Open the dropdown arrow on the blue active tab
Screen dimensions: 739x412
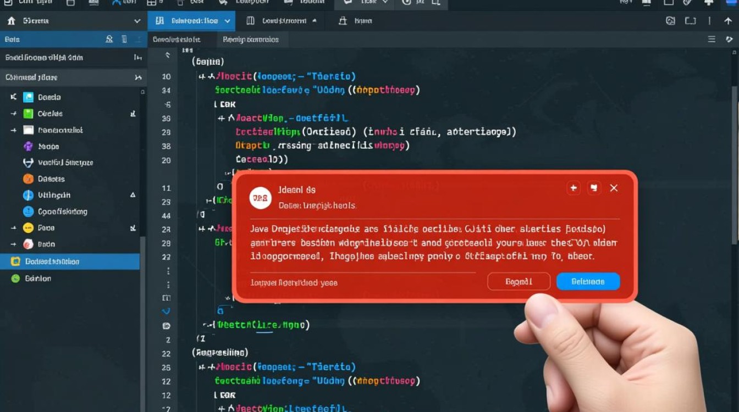tap(227, 21)
